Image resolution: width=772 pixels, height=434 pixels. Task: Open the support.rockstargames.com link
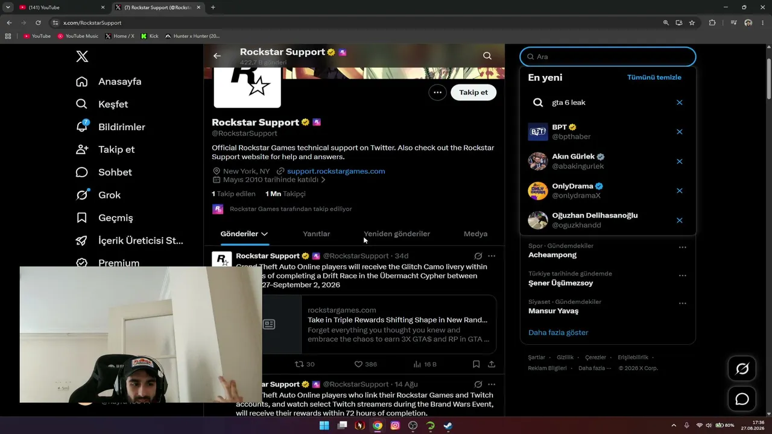[x=336, y=171]
